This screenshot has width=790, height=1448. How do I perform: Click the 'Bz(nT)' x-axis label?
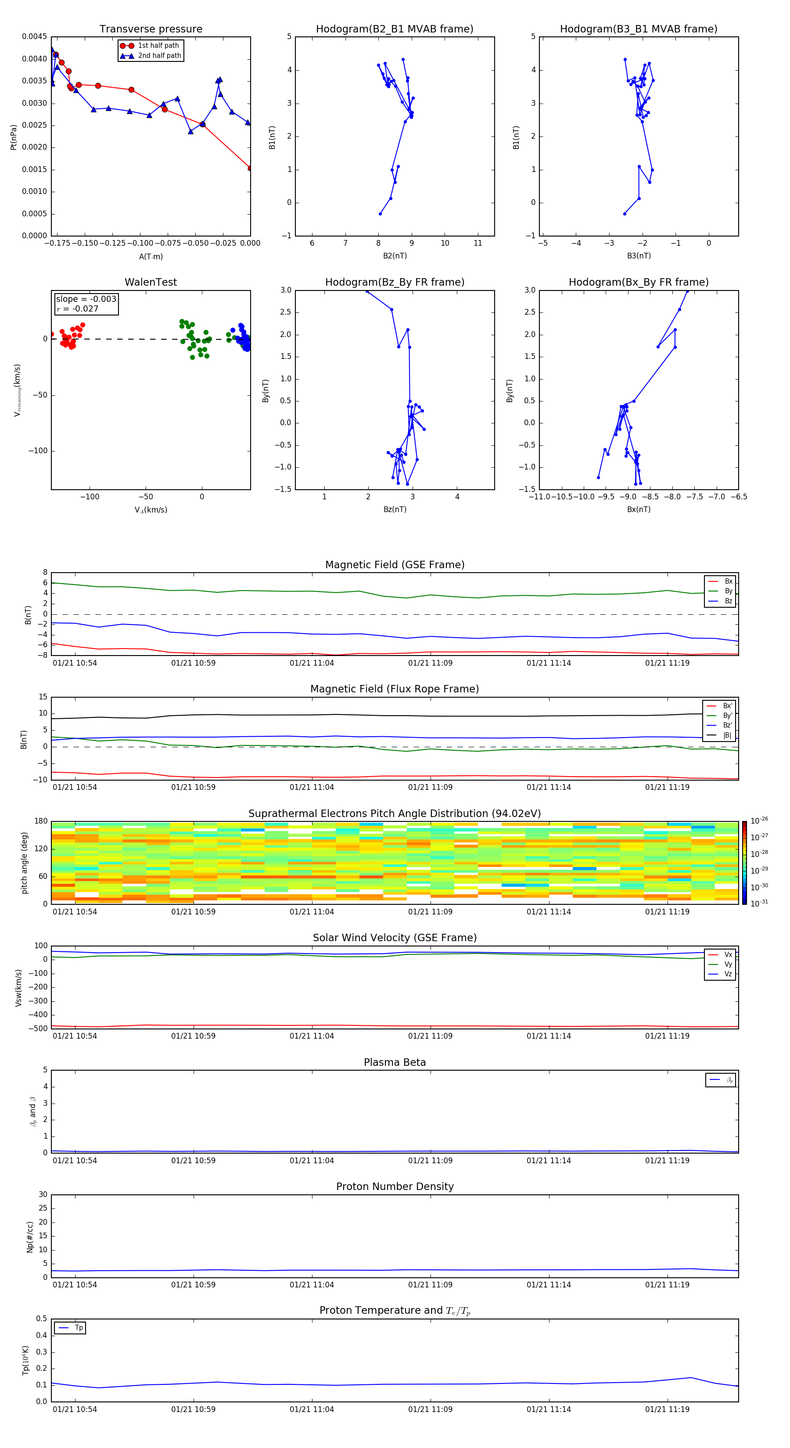(395, 509)
